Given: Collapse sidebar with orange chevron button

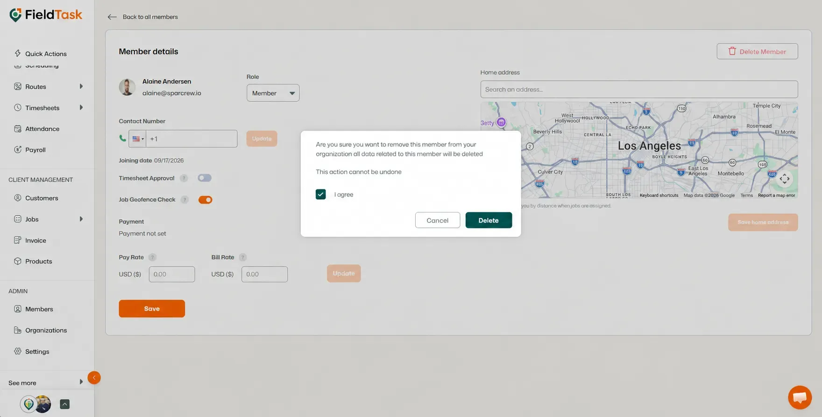Looking at the screenshot, I should 94,377.
